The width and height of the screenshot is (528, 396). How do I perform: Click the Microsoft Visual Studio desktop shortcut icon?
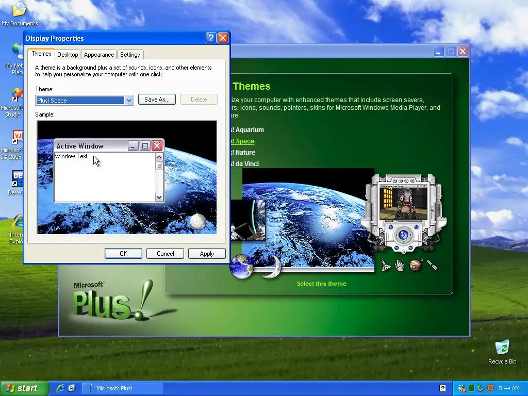(12, 103)
